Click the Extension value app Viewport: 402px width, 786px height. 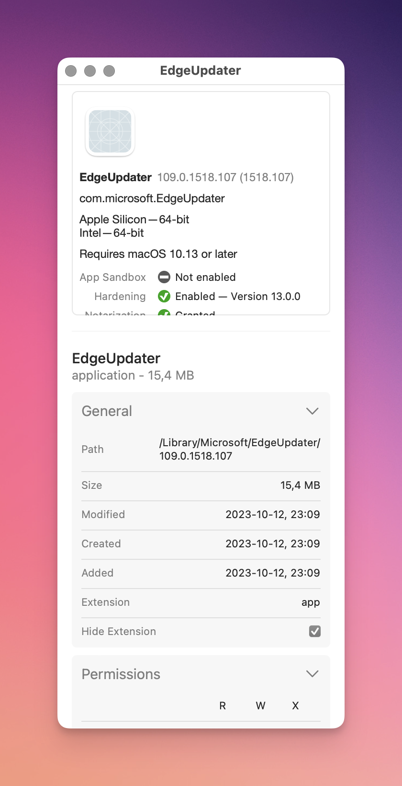tap(310, 602)
